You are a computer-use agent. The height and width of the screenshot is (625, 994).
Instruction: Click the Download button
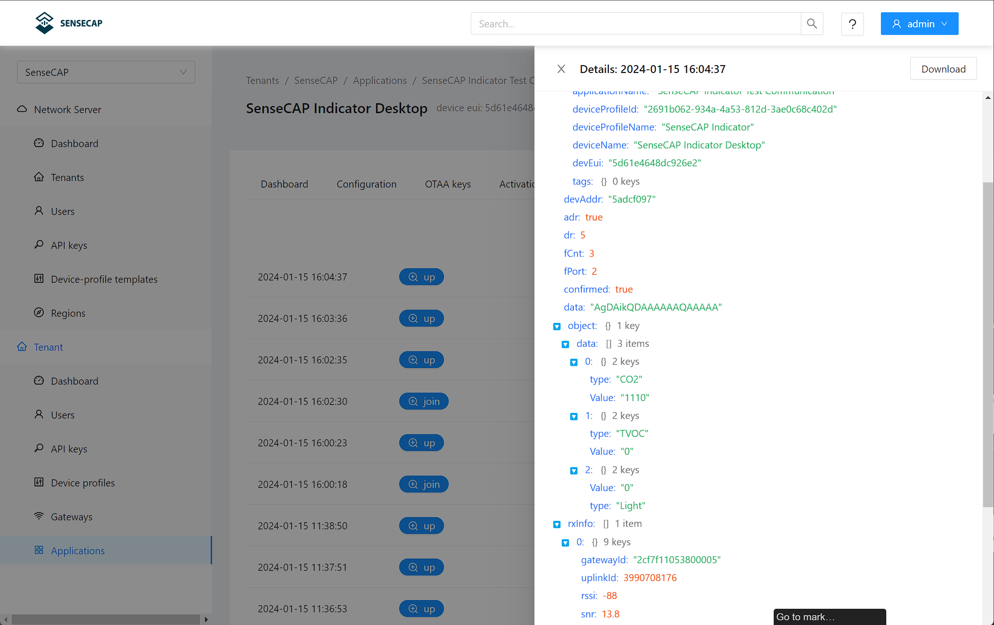943,69
